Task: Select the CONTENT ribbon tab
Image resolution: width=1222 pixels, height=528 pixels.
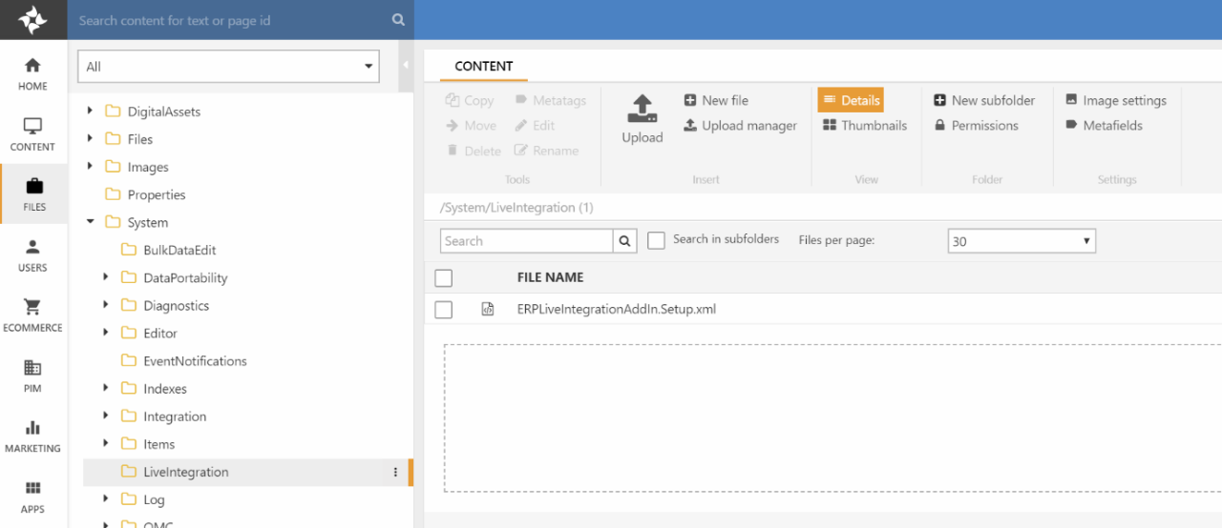Action: pyautogui.click(x=483, y=66)
